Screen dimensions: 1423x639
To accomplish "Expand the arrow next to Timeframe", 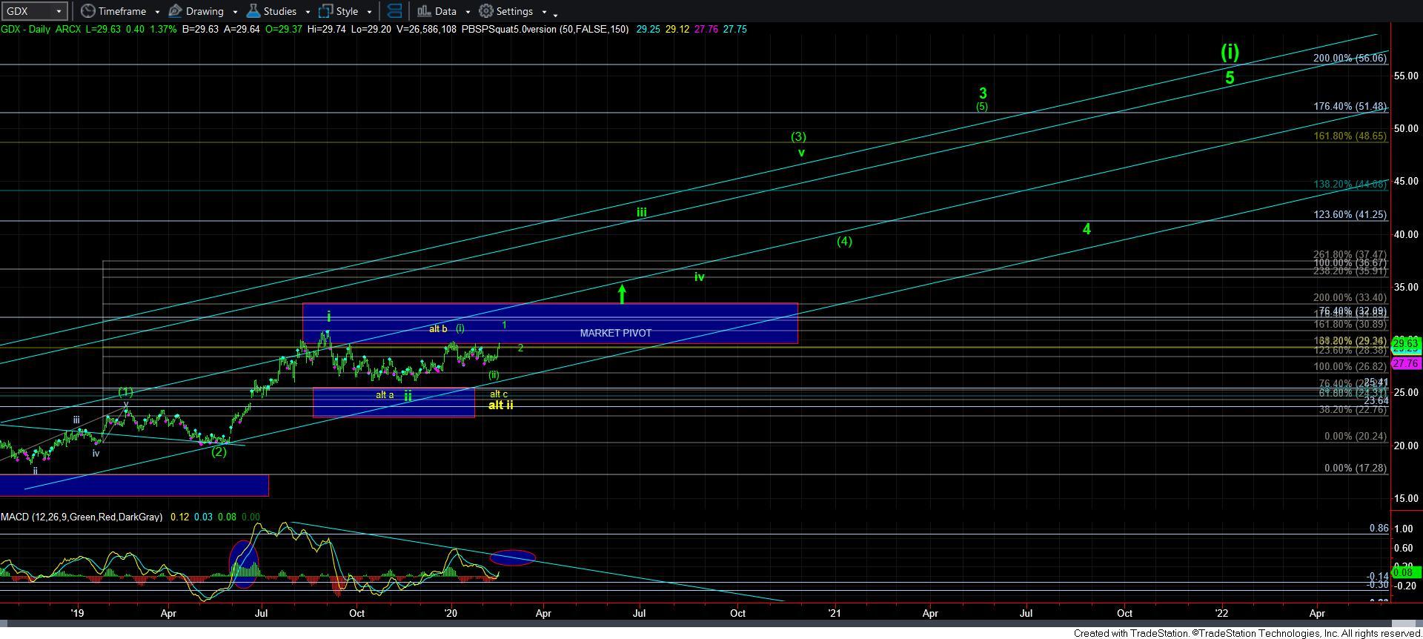I will coord(157,12).
